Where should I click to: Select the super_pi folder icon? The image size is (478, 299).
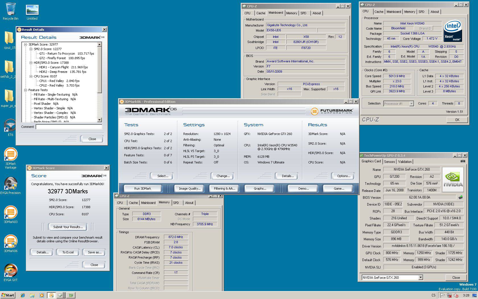(x=9, y=98)
